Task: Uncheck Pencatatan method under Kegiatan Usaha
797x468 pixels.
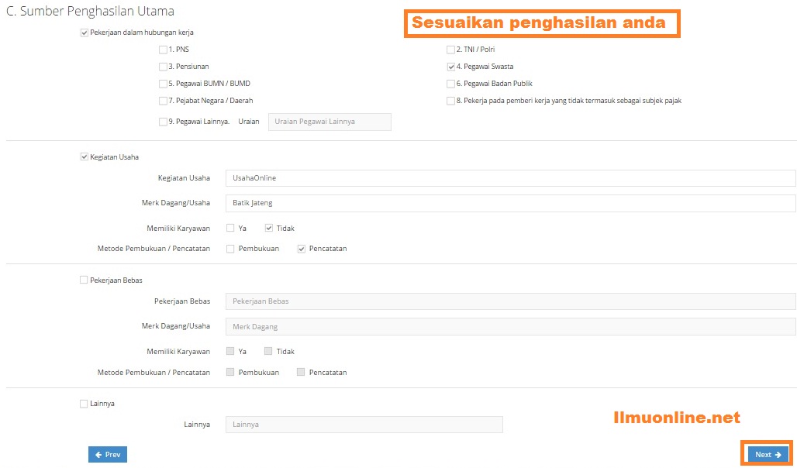Action: (x=302, y=249)
